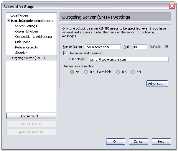Click the Server Name text field
178x151 pixels.
102,47
